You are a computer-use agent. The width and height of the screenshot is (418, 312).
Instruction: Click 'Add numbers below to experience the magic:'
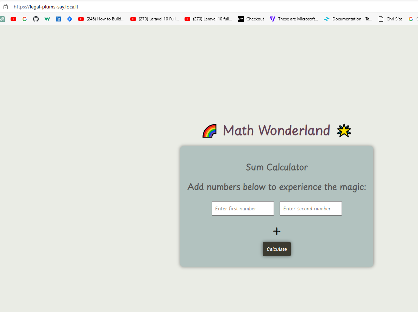[277, 187]
